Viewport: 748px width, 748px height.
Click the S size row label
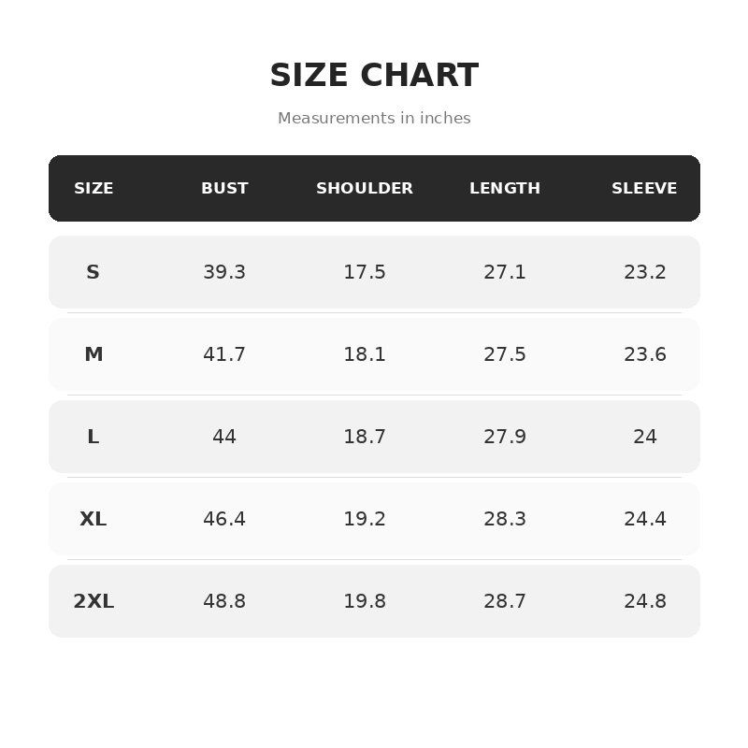click(93, 272)
